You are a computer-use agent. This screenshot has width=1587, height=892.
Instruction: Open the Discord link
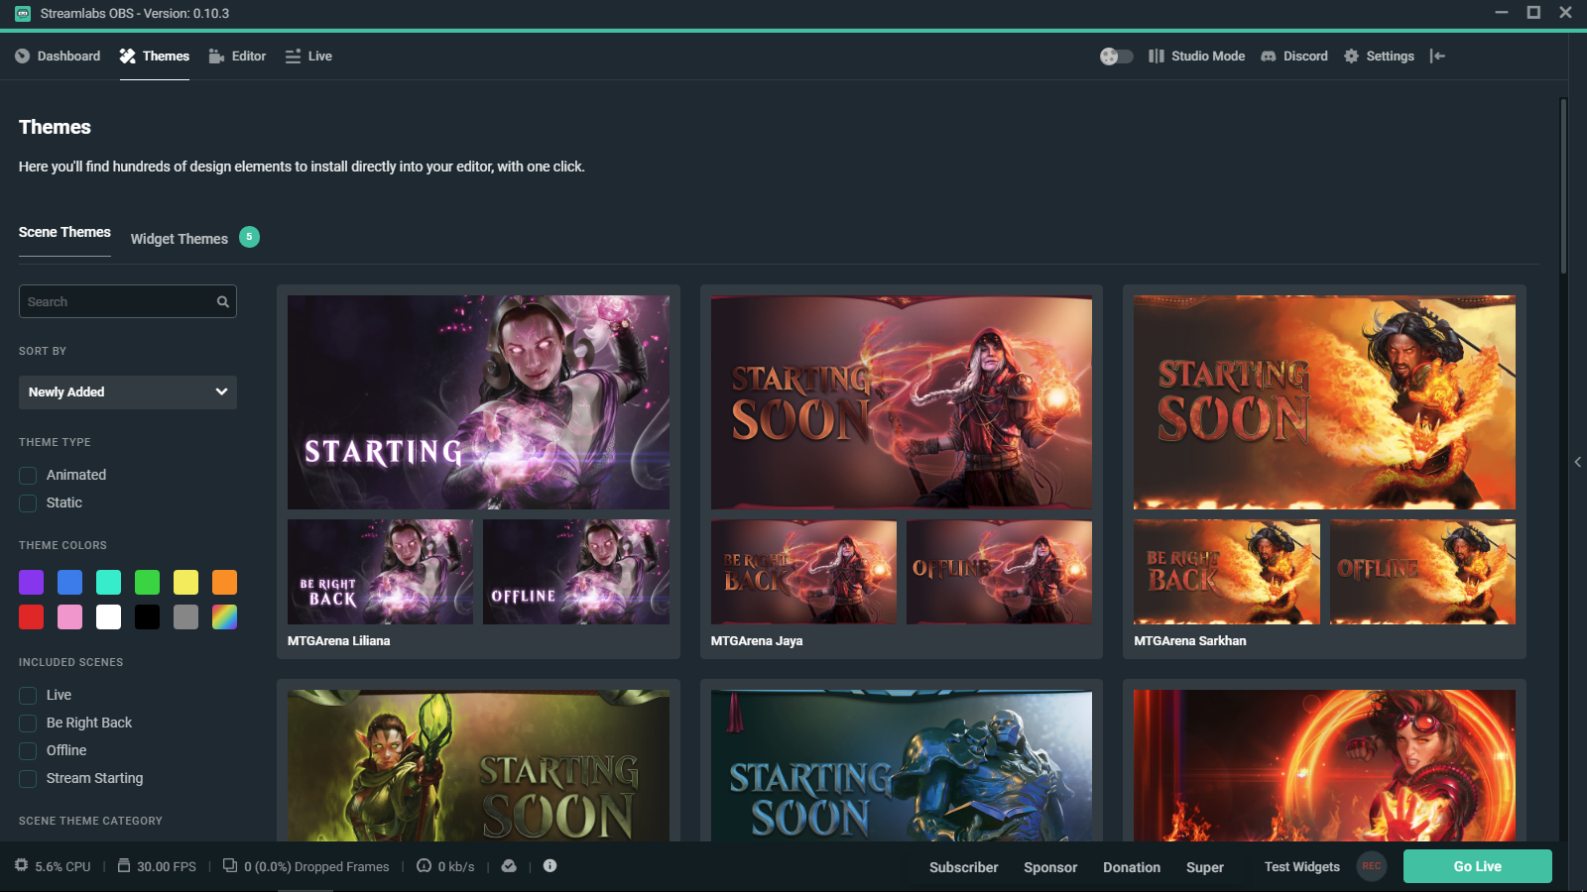pos(1293,56)
